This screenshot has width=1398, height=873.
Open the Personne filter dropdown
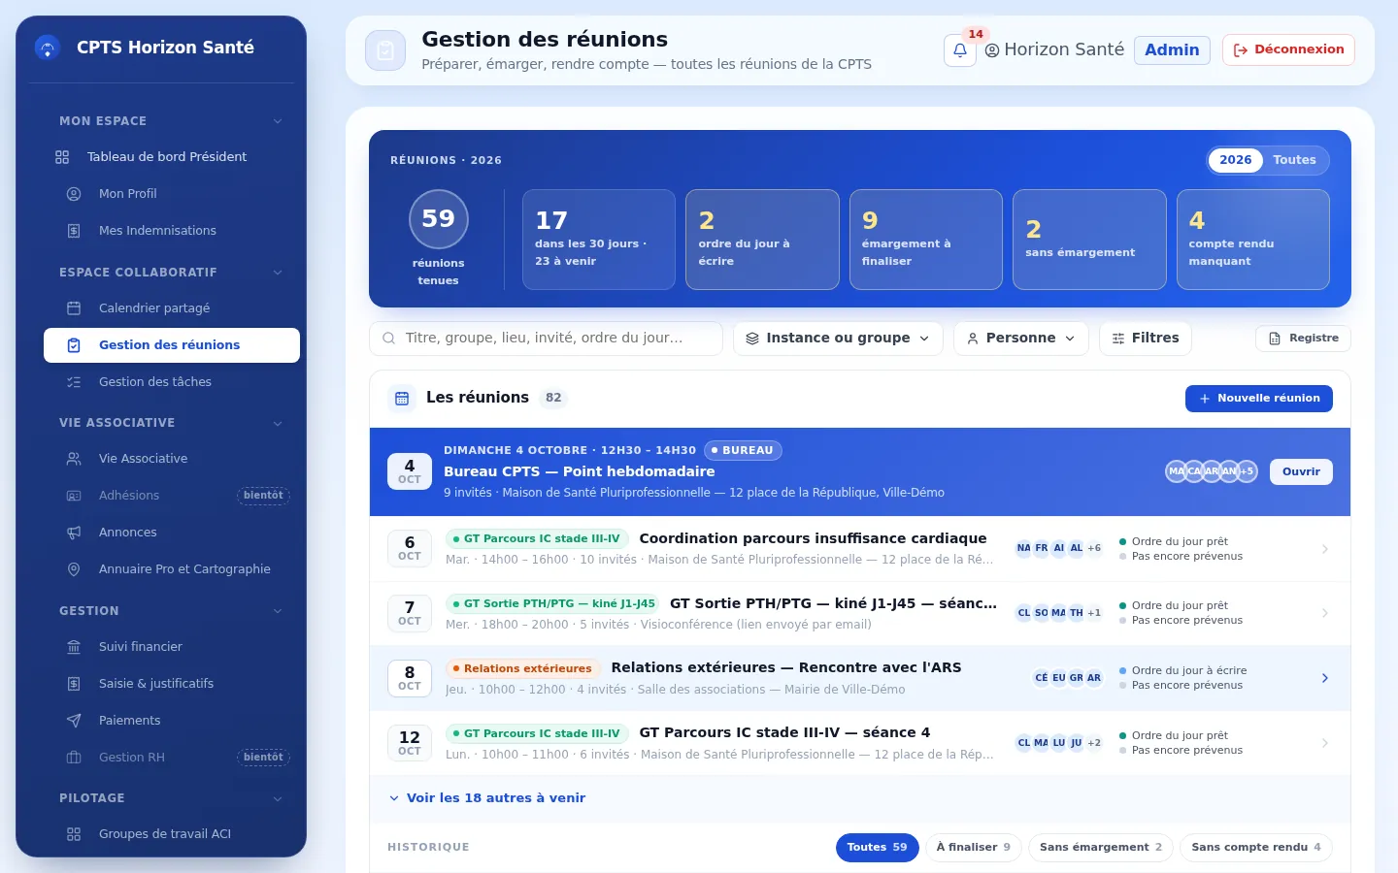pos(1021,339)
